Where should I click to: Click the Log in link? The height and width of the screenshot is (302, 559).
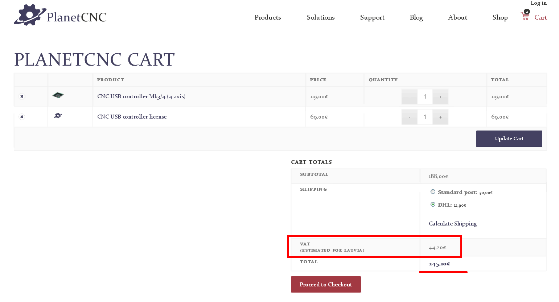(539, 3)
